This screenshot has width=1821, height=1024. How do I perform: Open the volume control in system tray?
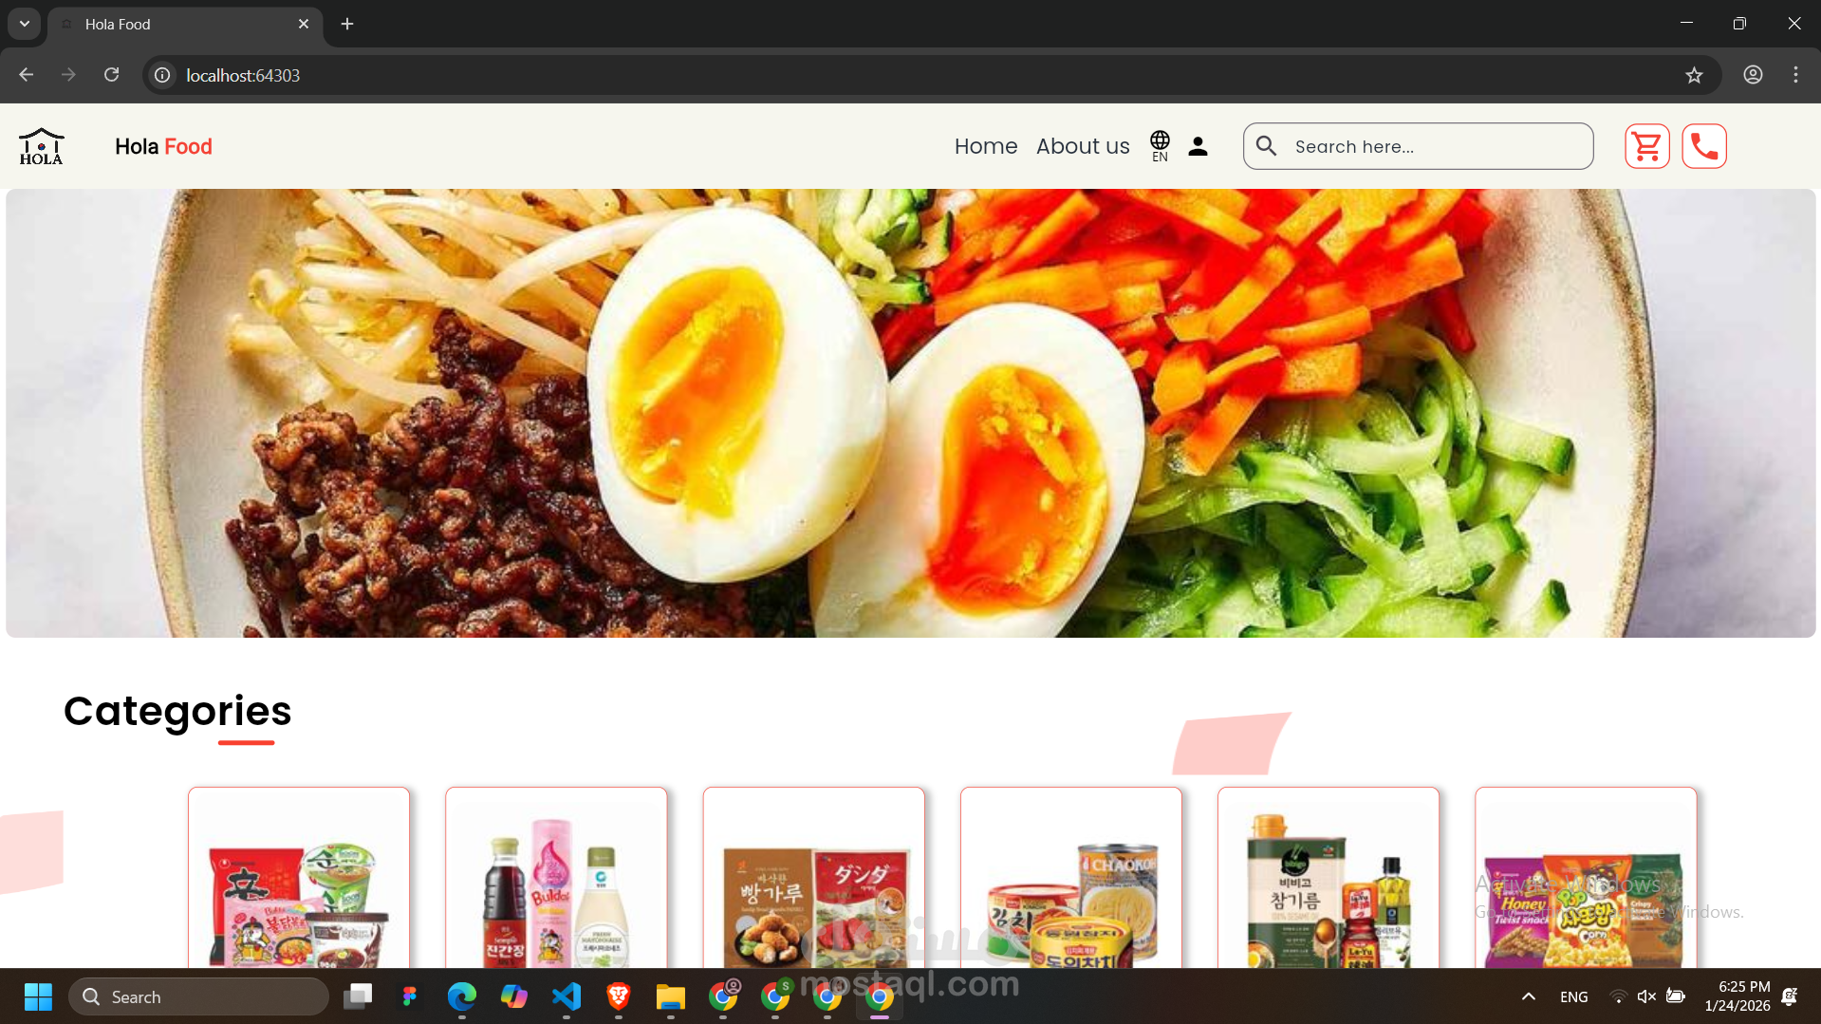pyautogui.click(x=1646, y=996)
